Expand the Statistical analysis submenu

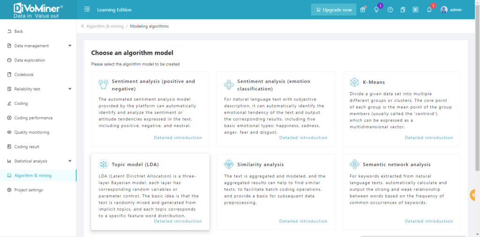(70, 161)
